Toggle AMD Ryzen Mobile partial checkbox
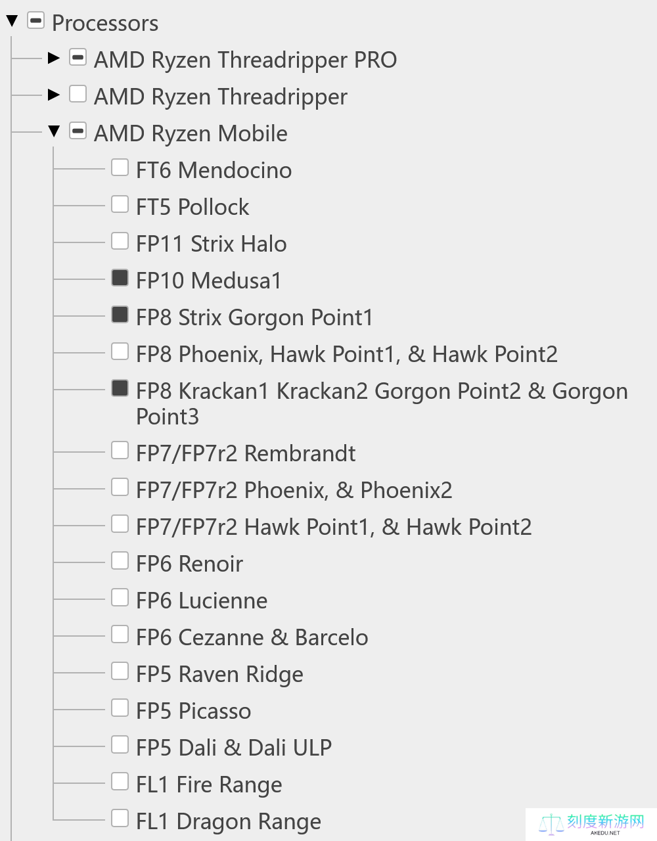The width and height of the screenshot is (657, 841). [x=78, y=131]
